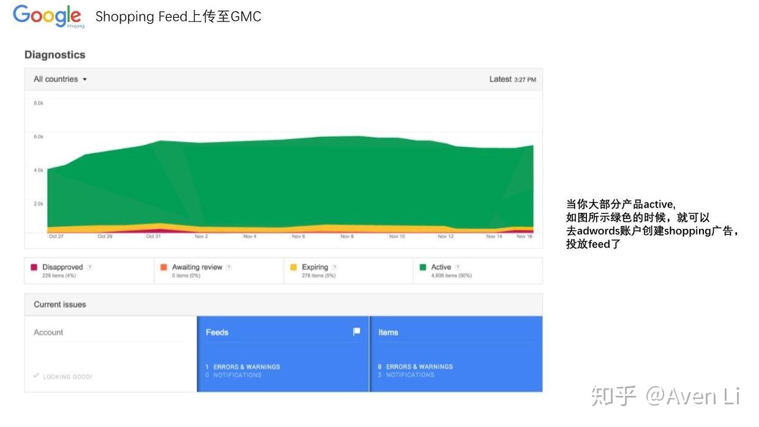Click the checkmark icon beside LOOKING GOOD!
The image size is (759, 427).
(x=36, y=376)
